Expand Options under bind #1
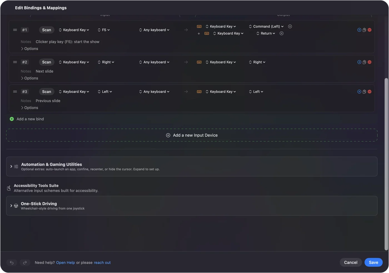This screenshot has width=389, height=273. [x=29, y=49]
